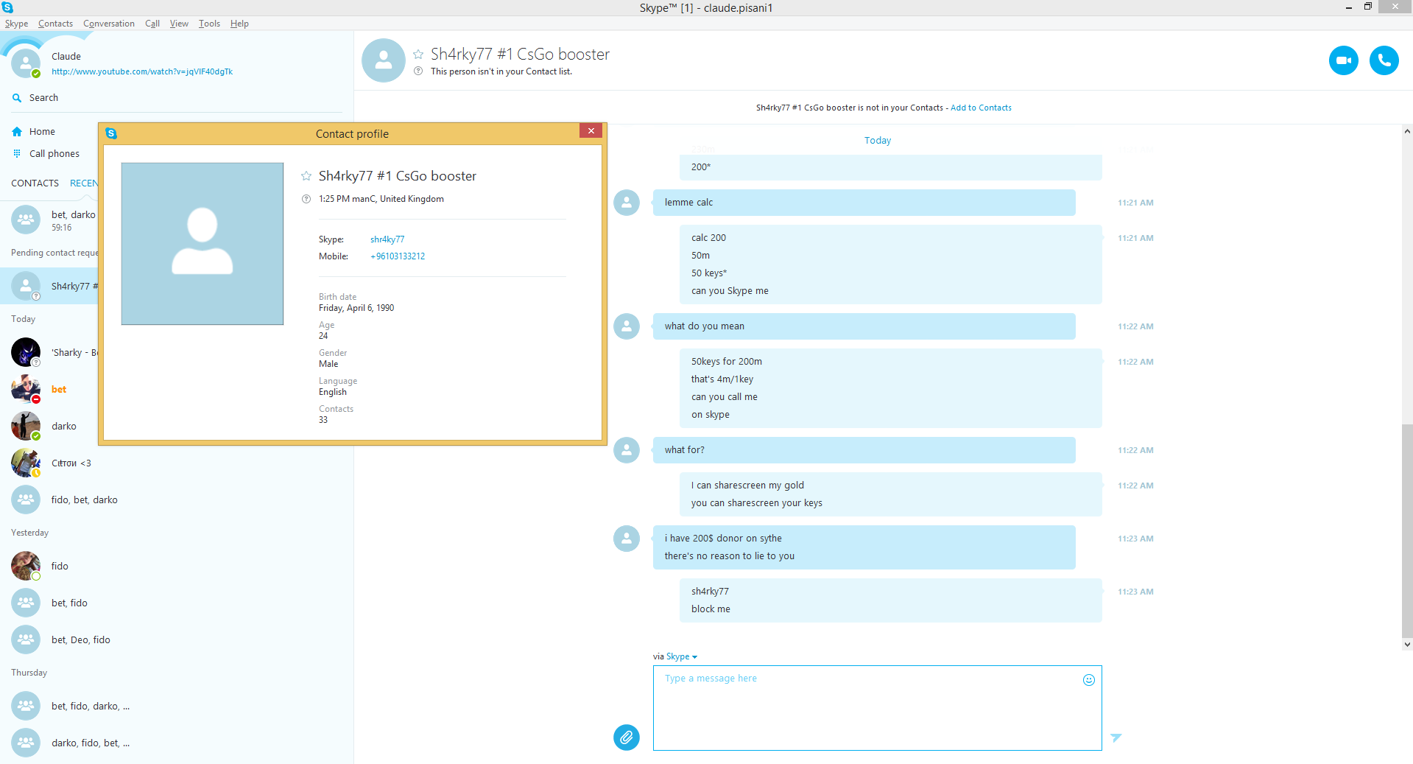This screenshot has height=764, width=1413.
Task: Open the Contacts menu
Action: pos(55,24)
